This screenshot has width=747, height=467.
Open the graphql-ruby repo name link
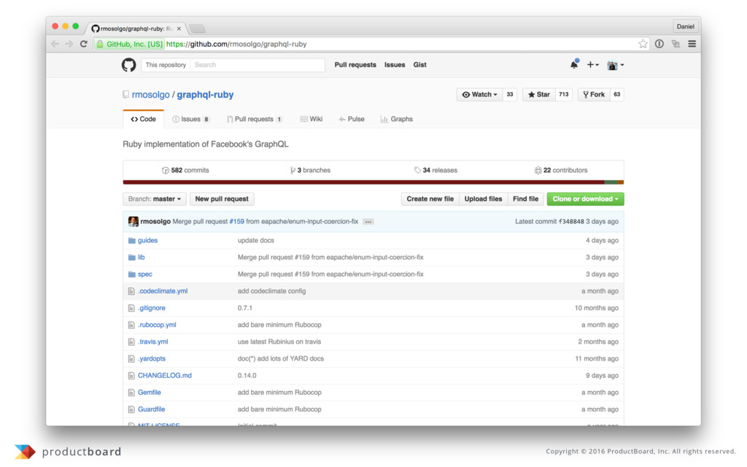point(205,94)
